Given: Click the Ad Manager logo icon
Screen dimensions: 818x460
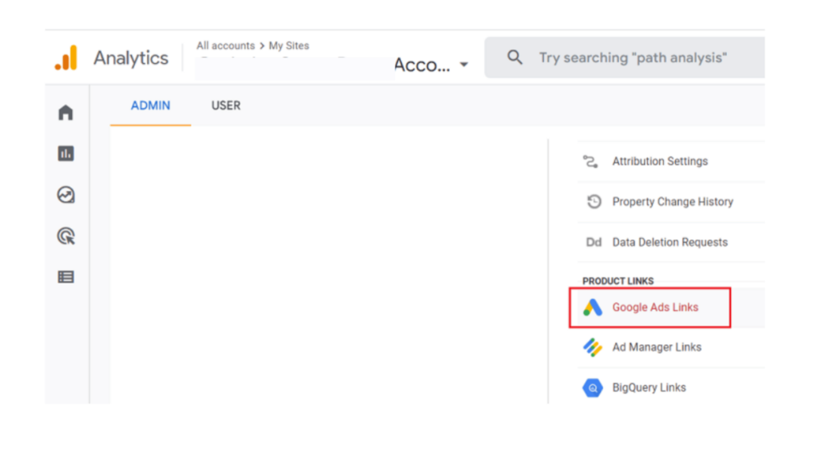Looking at the screenshot, I should click(593, 347).
